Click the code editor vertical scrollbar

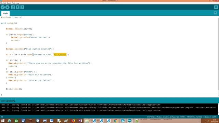click(218, 56)
